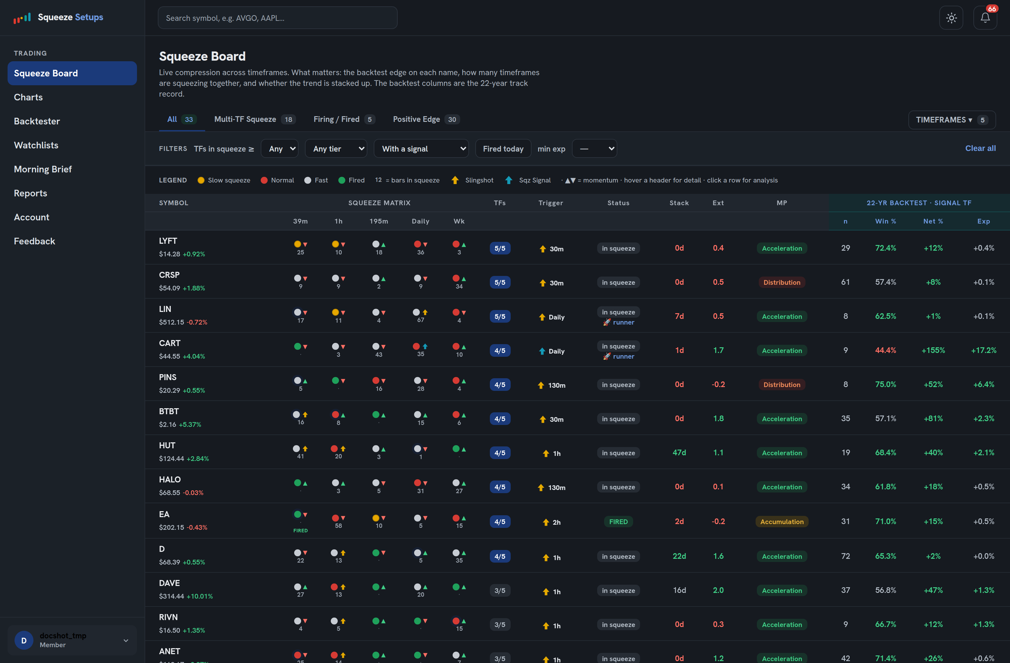Image resolution: width=1010 pixels, height=663 pixels.
Task: Open Charts in the sidebar
Action: (72, 97)
